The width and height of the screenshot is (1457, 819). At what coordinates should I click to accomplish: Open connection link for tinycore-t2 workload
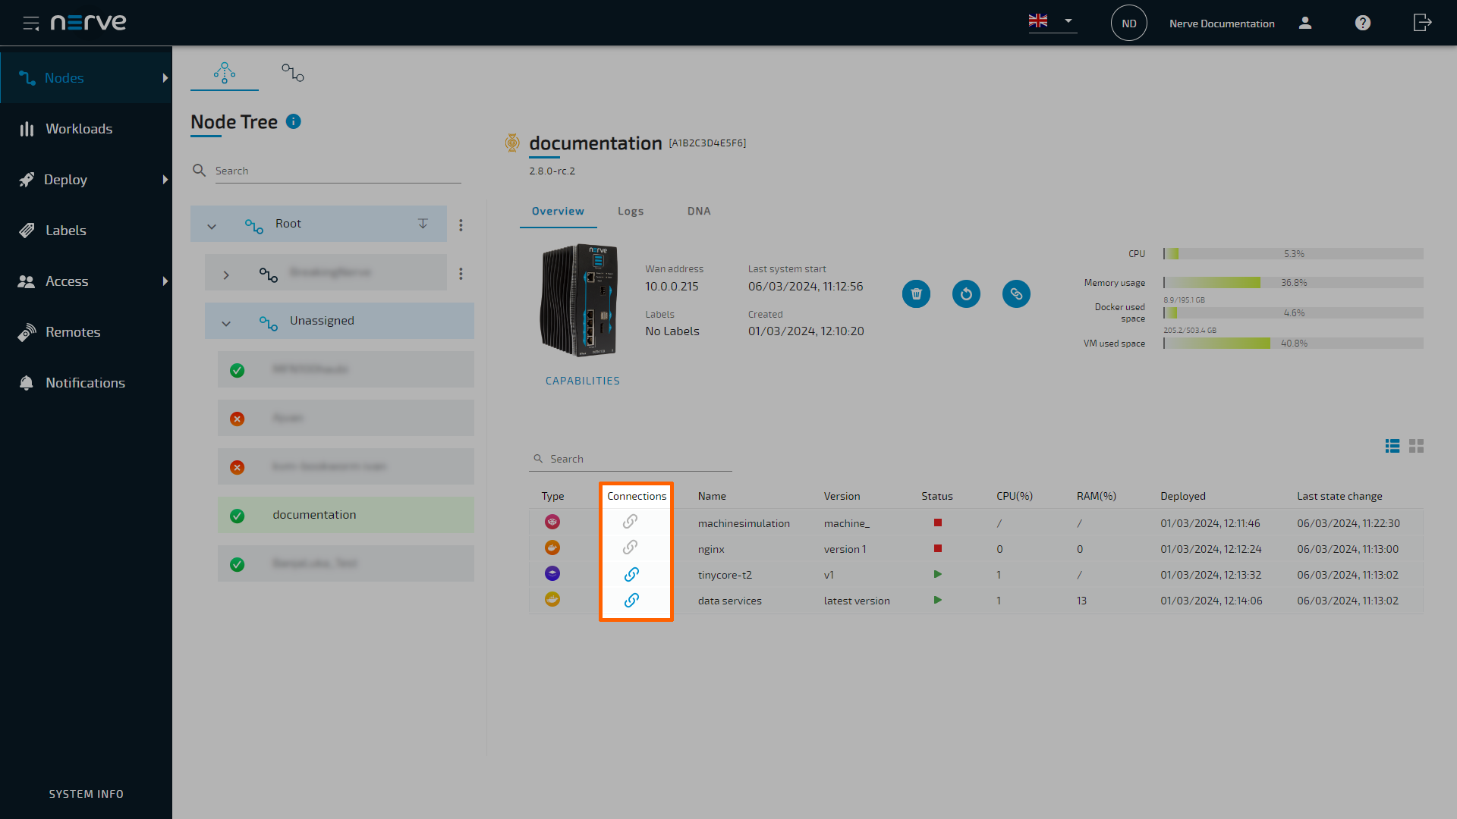coord(631,575)
